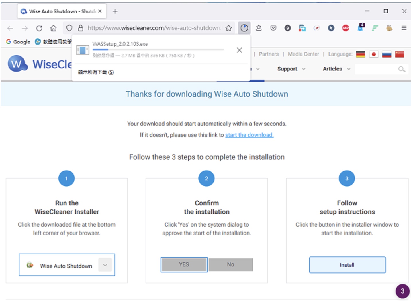Open the Wise Auto Shutdown download chevron
The height and width of the screenshot is (301, 411).
(105, 265)
